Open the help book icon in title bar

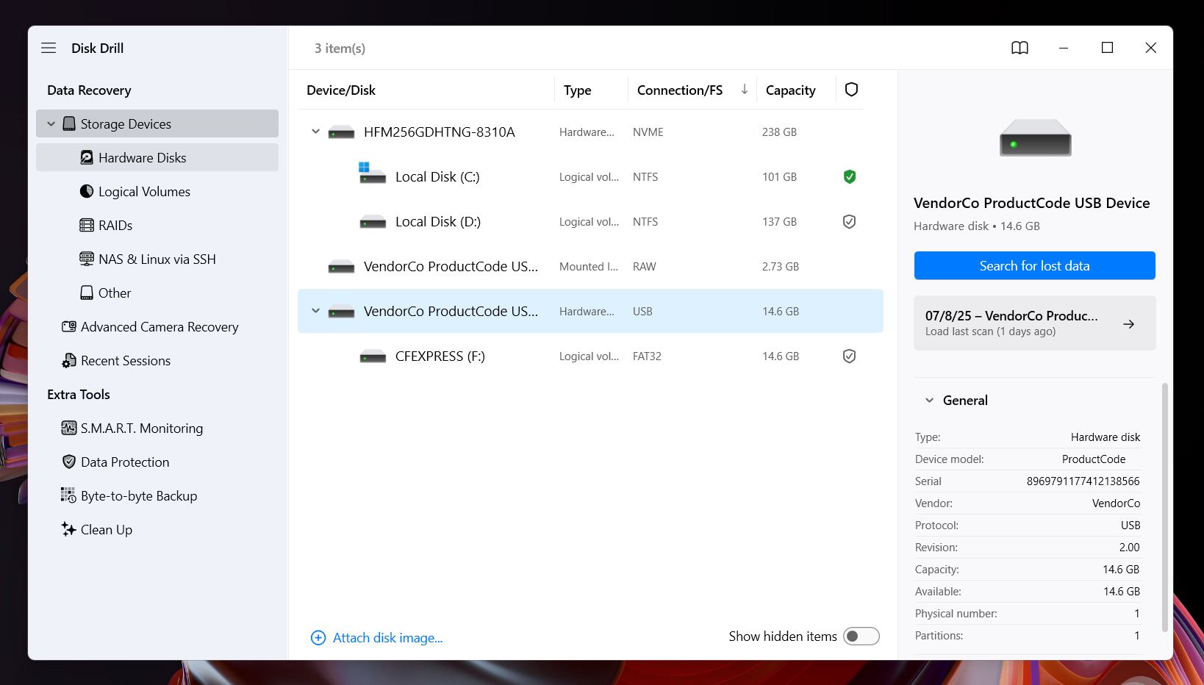coord(1020,48)
